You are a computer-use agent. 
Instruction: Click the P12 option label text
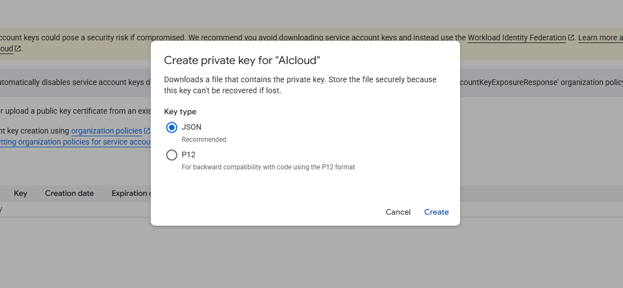click(x=188, y=154)
